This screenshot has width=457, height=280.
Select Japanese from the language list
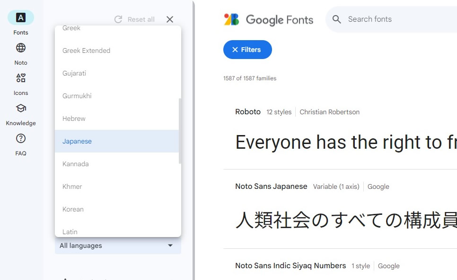pos(77,141)
